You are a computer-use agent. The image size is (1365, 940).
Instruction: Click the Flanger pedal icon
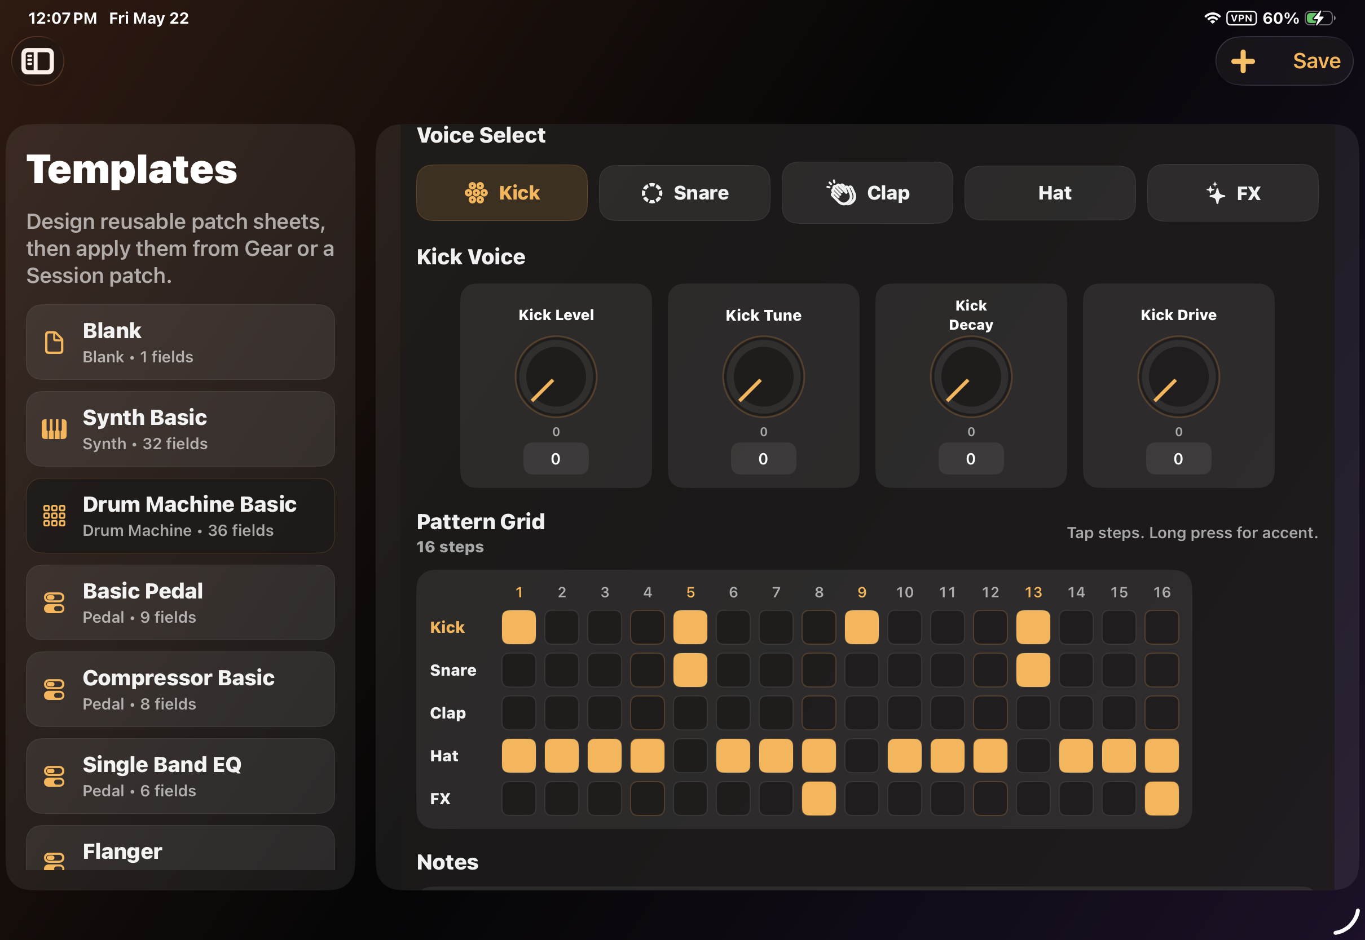tap(54, 861)
